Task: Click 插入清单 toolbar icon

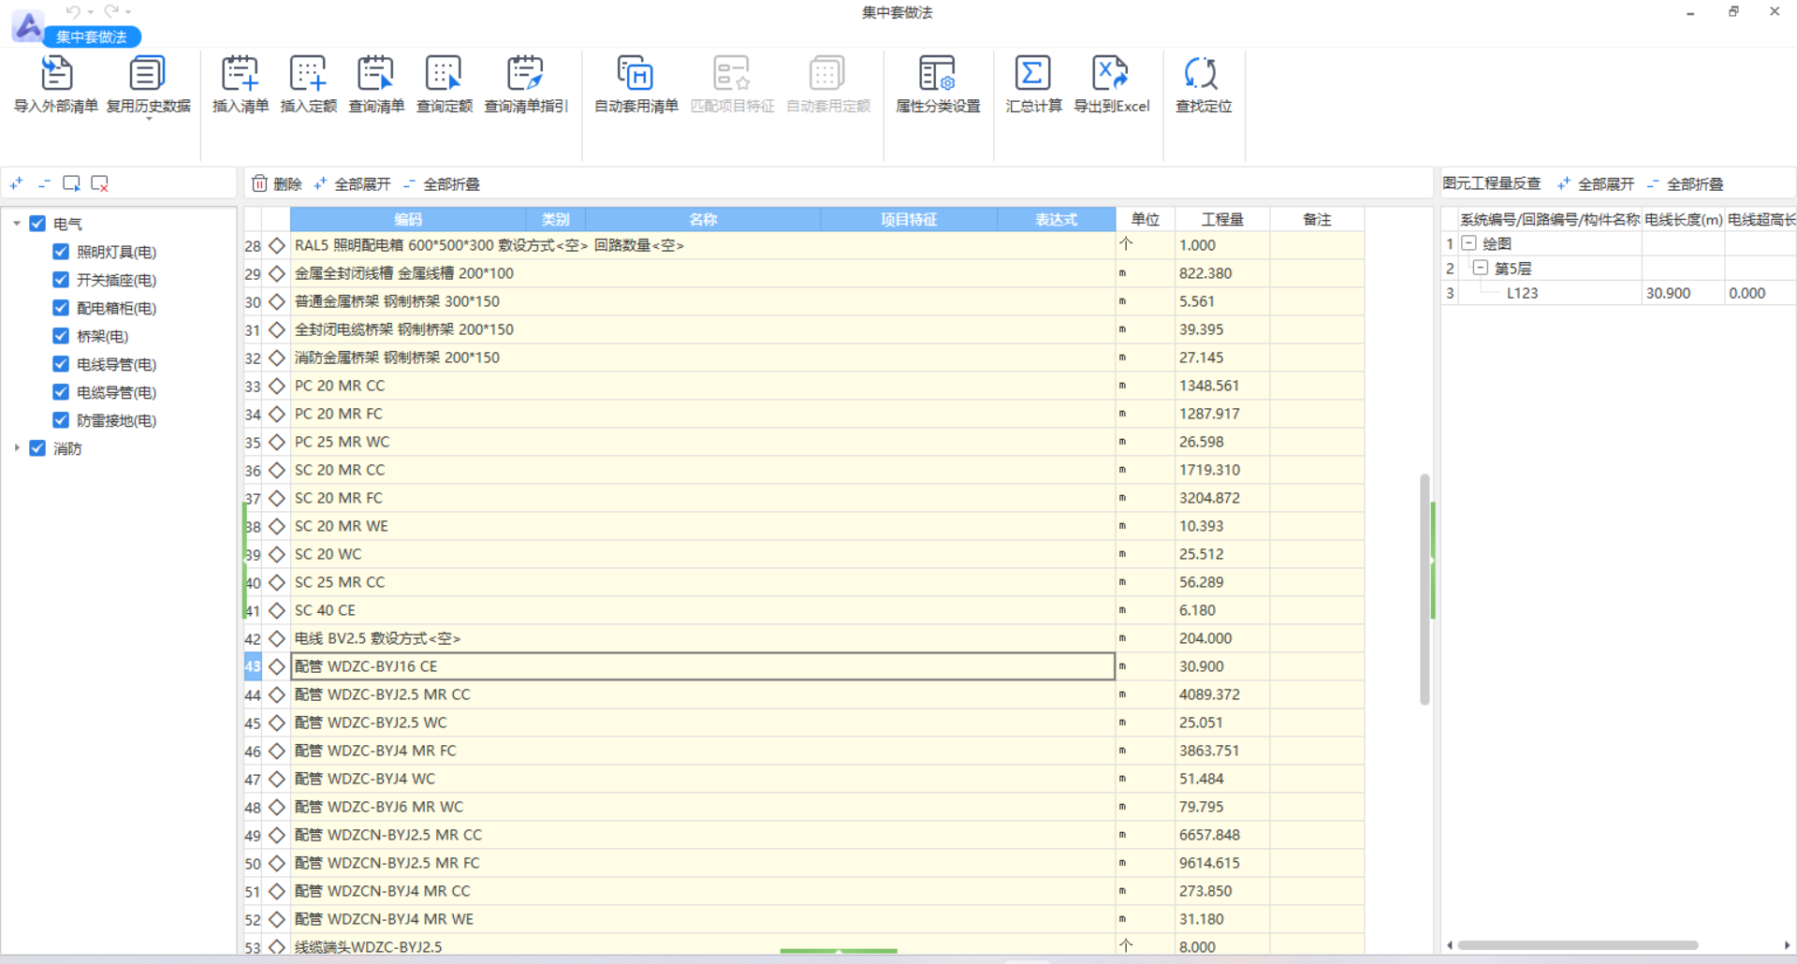Action: pyautogui.click(x=241, y=73)
